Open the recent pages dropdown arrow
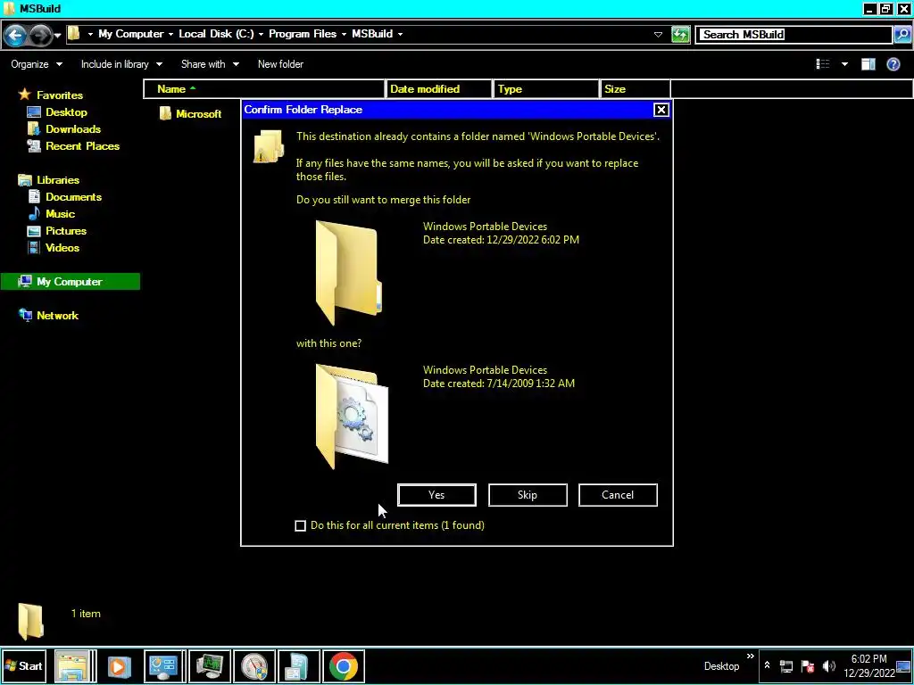914x685 pixels. [x=57, y=36]
